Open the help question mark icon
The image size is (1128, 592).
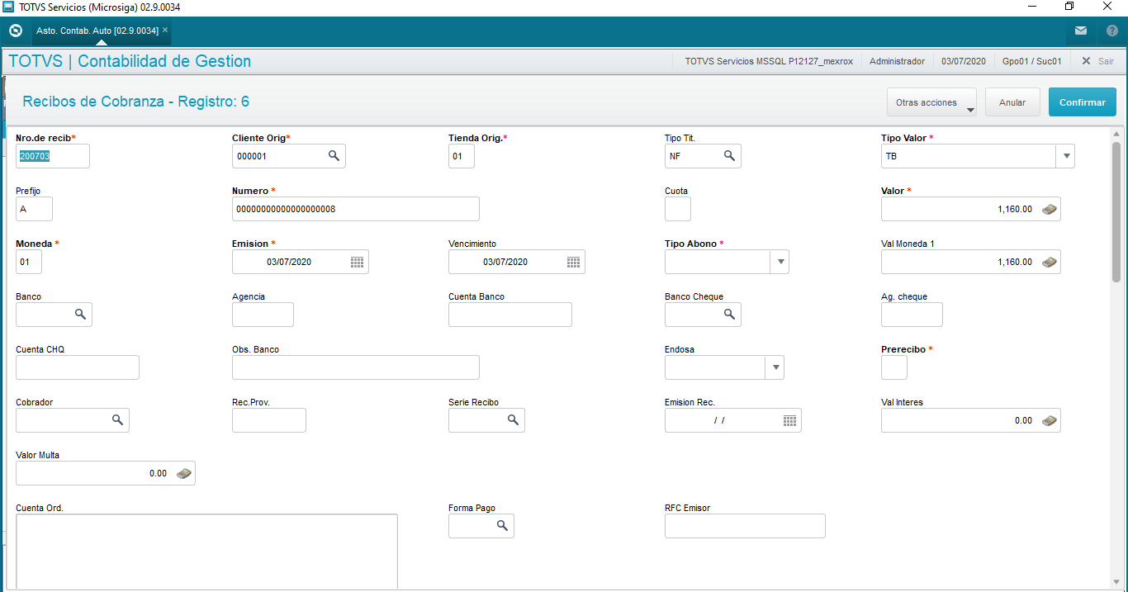click(x=1111, y=31)
